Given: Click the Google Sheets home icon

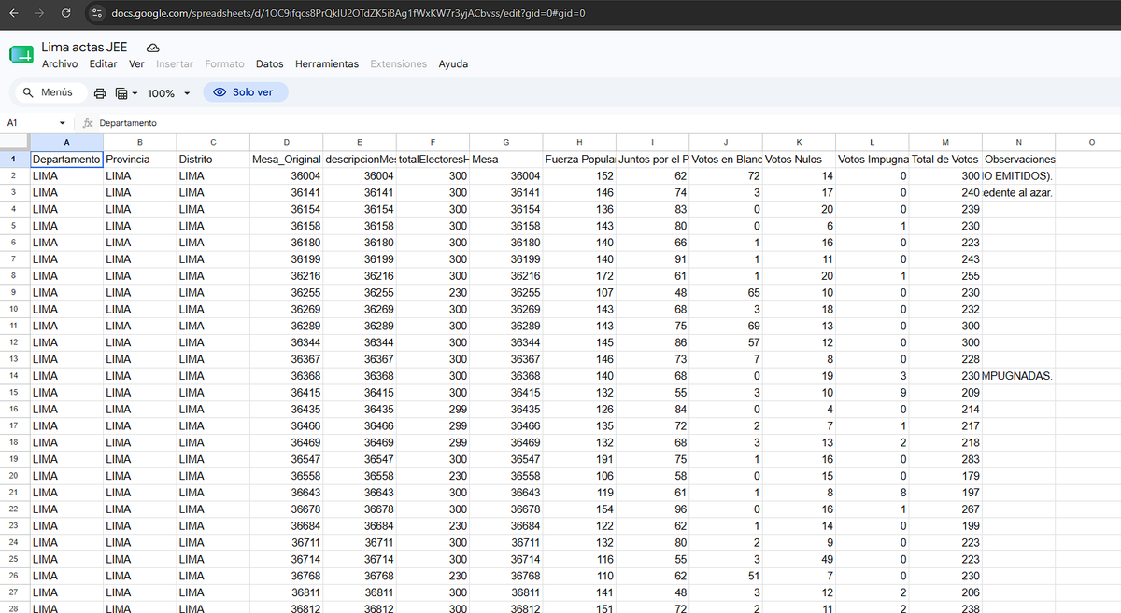Looking at the screenshot, I should pyautogui.click(x=21, y=55).
